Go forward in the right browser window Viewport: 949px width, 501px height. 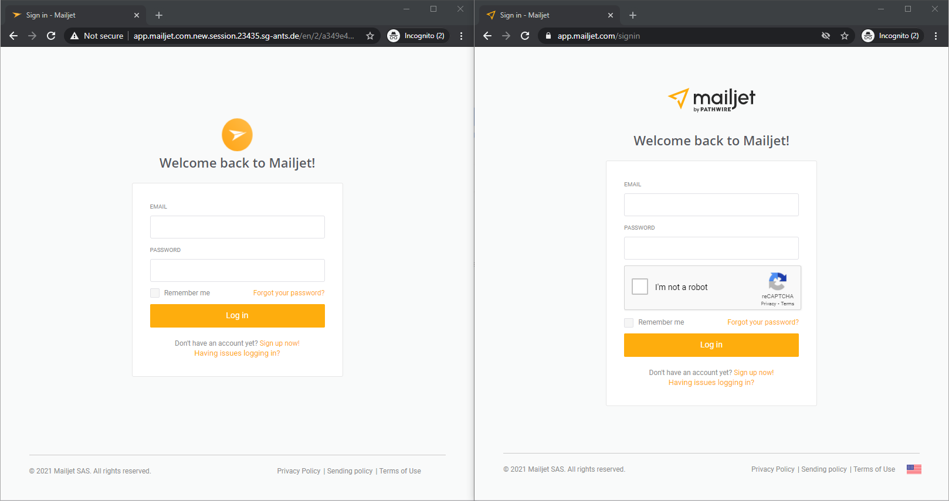[x=506, y=36]
